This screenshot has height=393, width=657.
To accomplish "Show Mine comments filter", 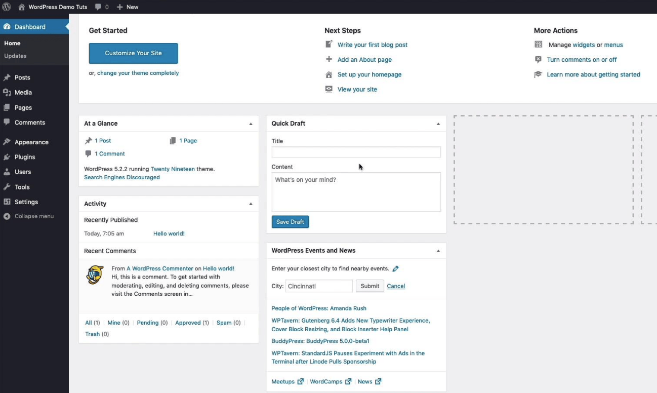I will pyautogui.click(x=114, y=323).
